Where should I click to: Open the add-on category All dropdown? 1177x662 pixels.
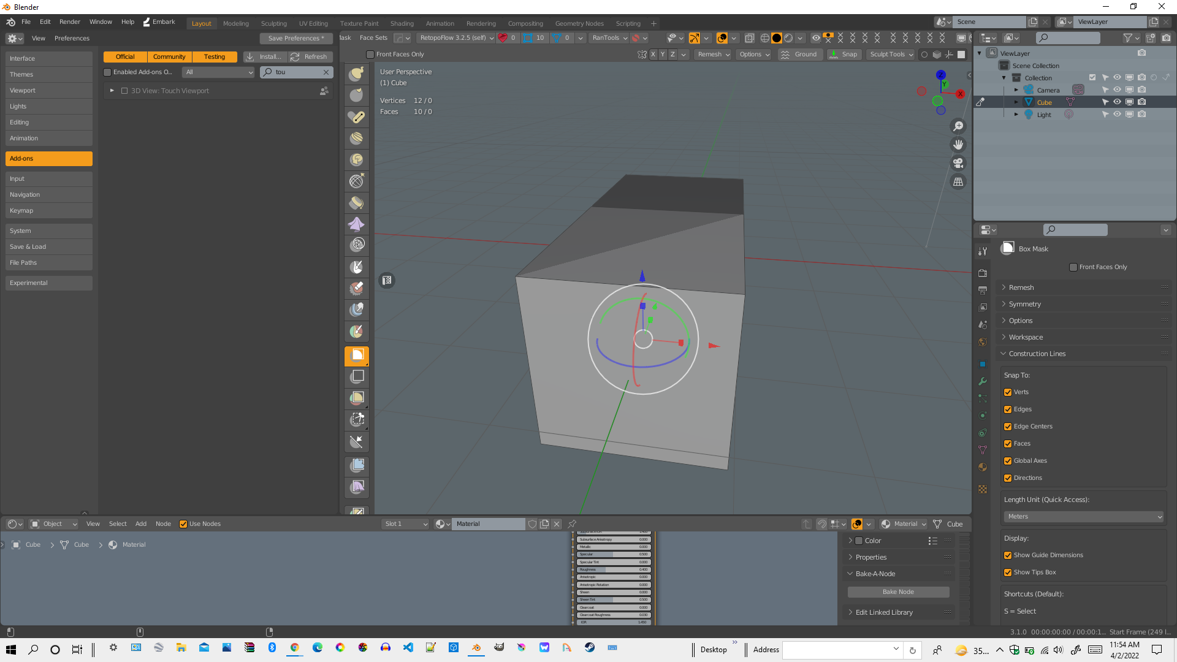(218, 72)
